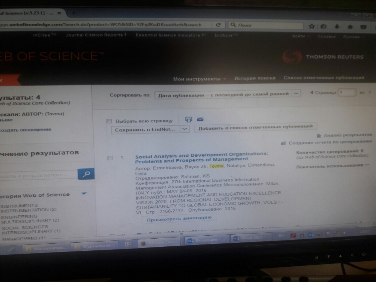Expand the 'Показатель использования' section
The image size is (376, 282).
point(367,165)
